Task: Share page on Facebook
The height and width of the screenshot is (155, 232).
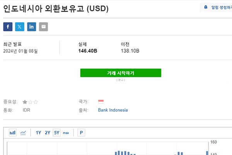Action: (x=8, y=27)
